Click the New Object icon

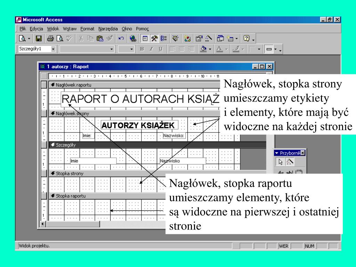(230, 39)
